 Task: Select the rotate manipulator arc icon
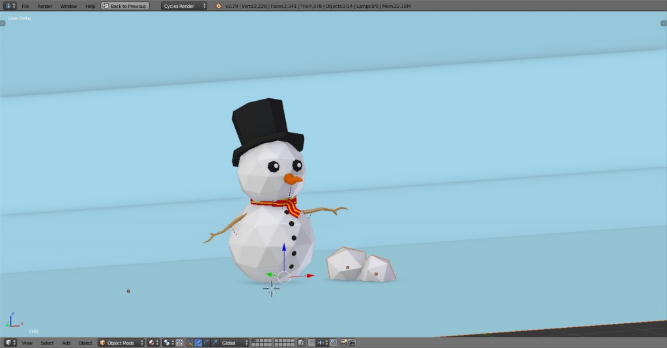[206, 343]
